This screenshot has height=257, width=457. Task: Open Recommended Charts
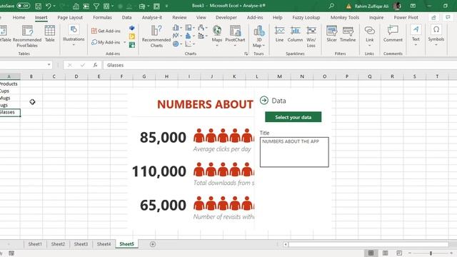(x=156, y=36)
